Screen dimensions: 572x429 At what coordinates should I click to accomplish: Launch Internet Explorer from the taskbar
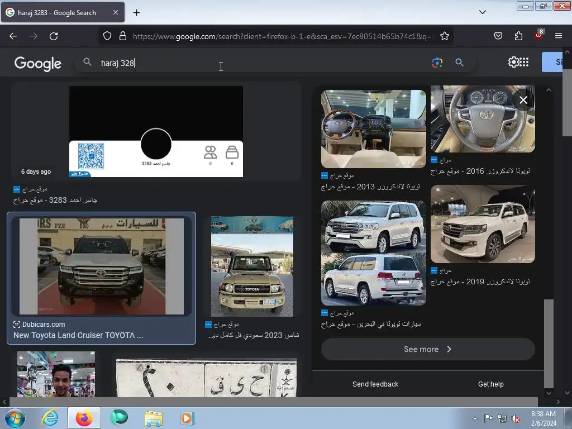tap(50, 418)
